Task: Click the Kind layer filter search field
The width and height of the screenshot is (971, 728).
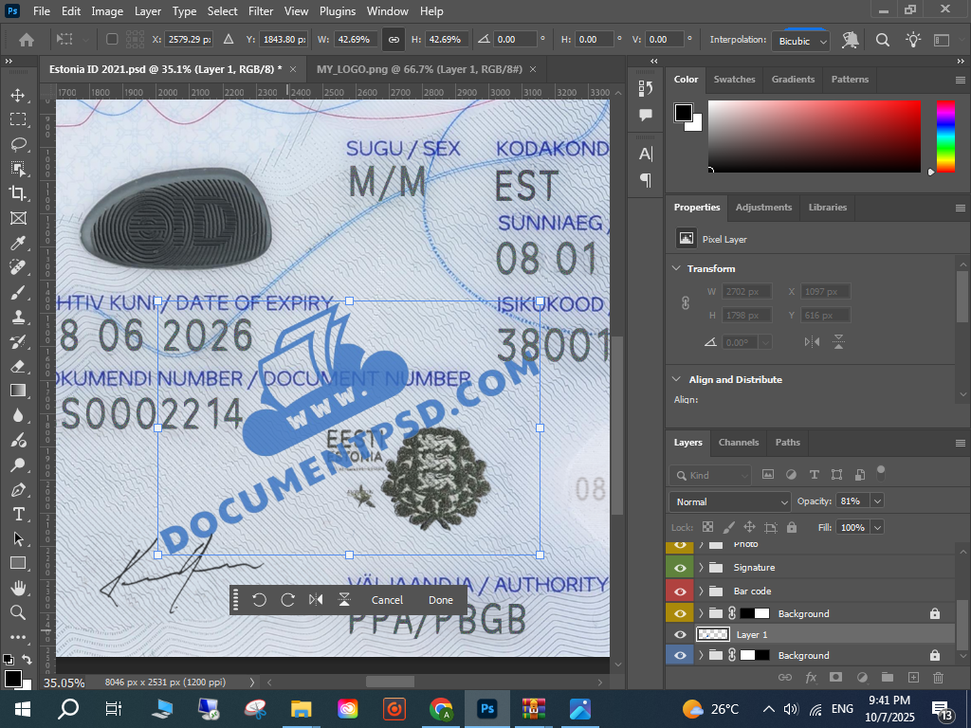Action: [711, 475]
